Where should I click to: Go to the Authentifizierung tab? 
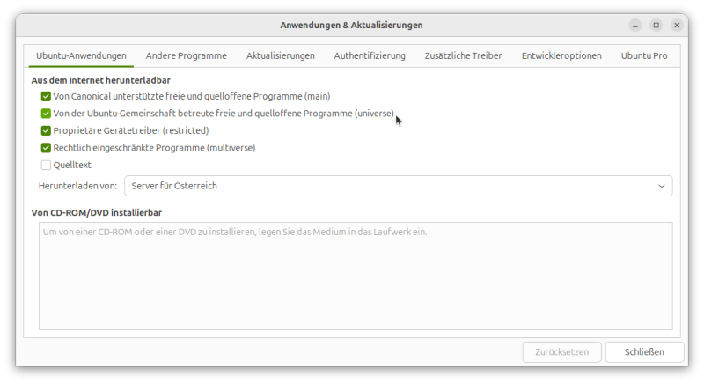pos(370,55)
